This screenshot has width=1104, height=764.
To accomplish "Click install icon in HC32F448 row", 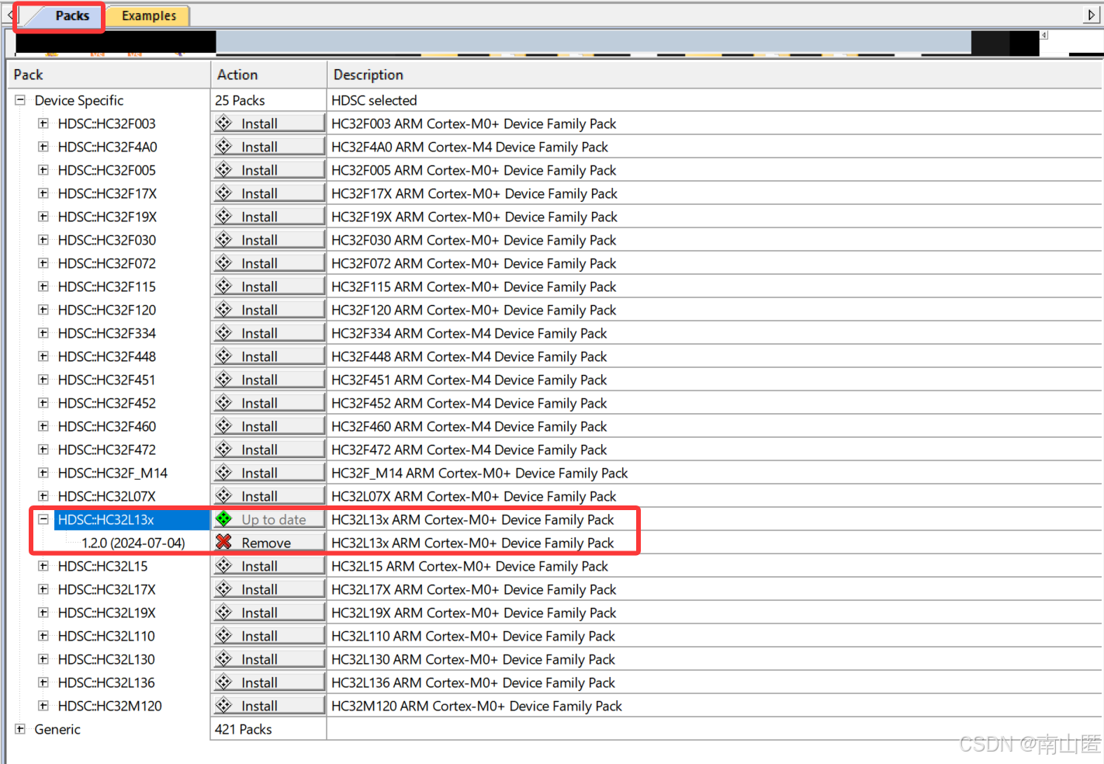I will (x=224, y=356).
